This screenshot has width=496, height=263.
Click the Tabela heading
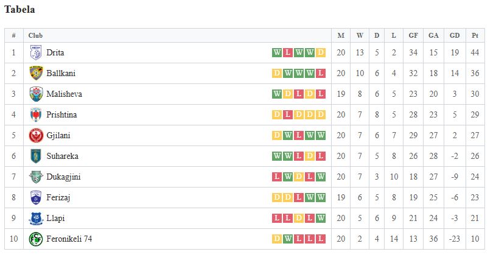tap(19, 10)
